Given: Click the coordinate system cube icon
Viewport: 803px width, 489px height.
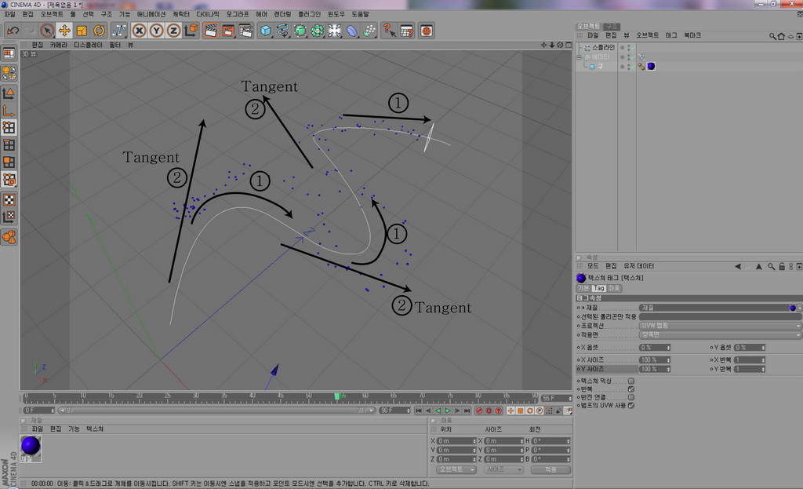Looking at the screenshot, I should coord(191,31).
